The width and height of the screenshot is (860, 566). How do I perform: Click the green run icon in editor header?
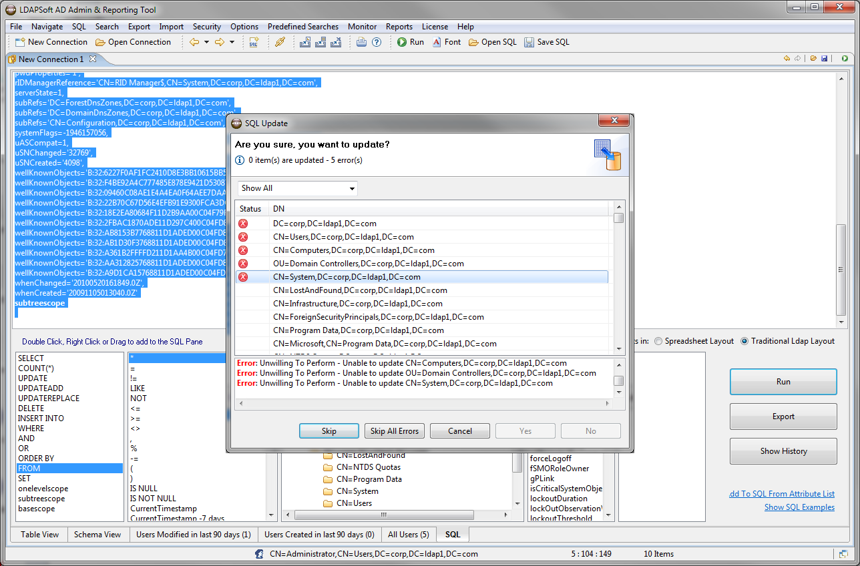[x=845, y=59]
